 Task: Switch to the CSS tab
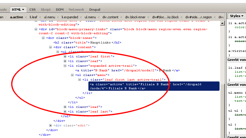click(33, 10)
